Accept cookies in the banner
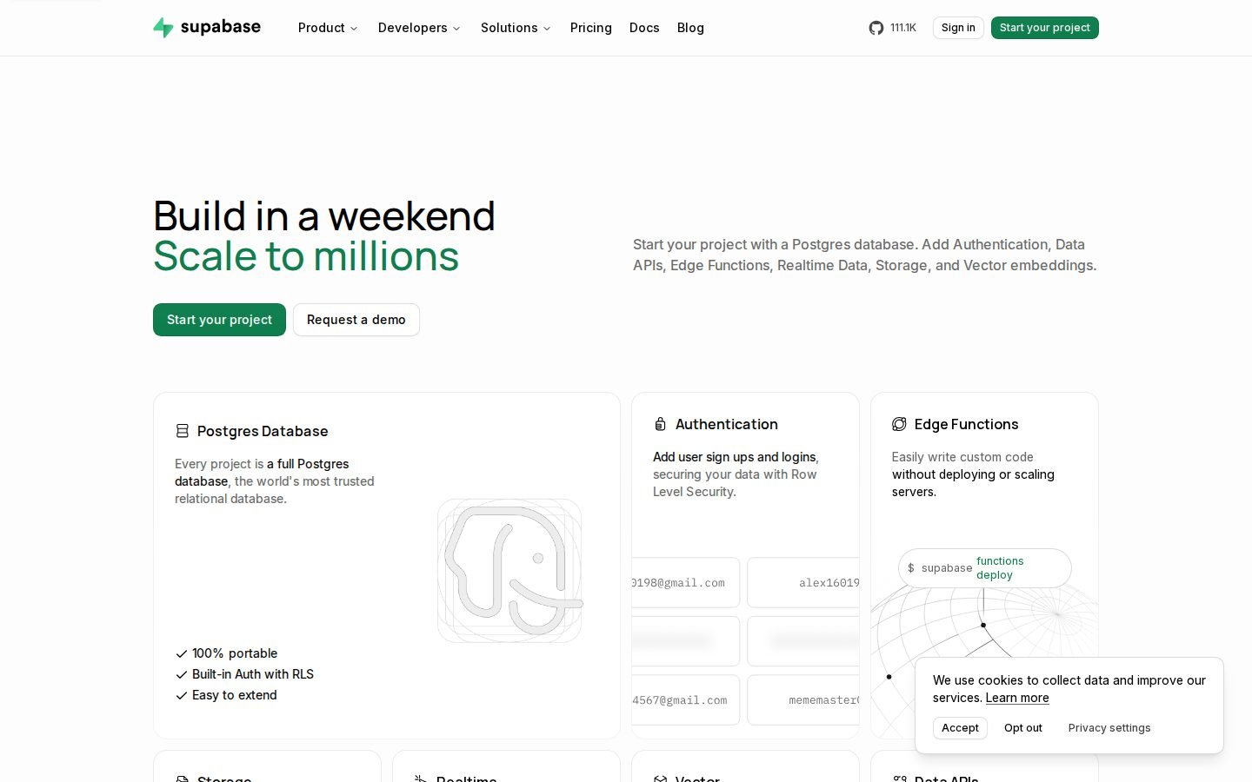 tap(960, 728)
